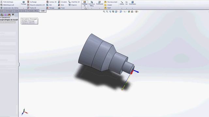
Task: Open the purple crosshair panel tab
Action: (x=6, y=15)
